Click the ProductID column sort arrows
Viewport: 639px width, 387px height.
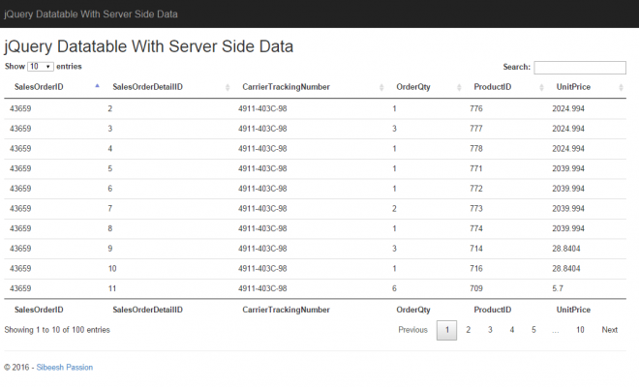(541, 87)
